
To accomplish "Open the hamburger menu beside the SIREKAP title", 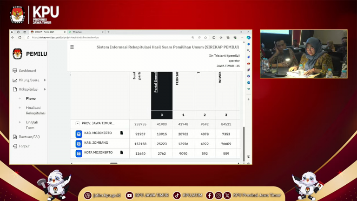I will pyautogui.click(x=72, y=47).
